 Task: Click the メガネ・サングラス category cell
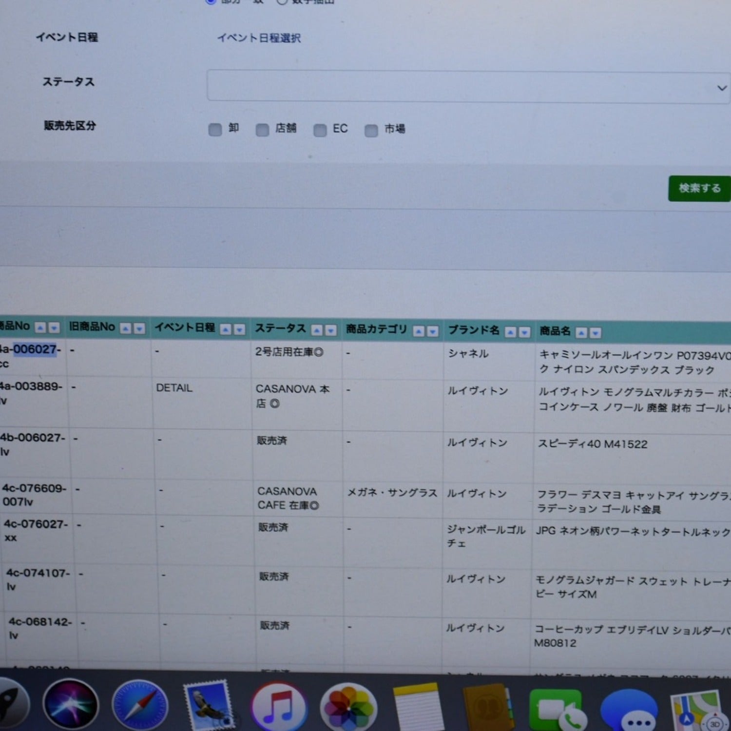[x=392, y=493]
